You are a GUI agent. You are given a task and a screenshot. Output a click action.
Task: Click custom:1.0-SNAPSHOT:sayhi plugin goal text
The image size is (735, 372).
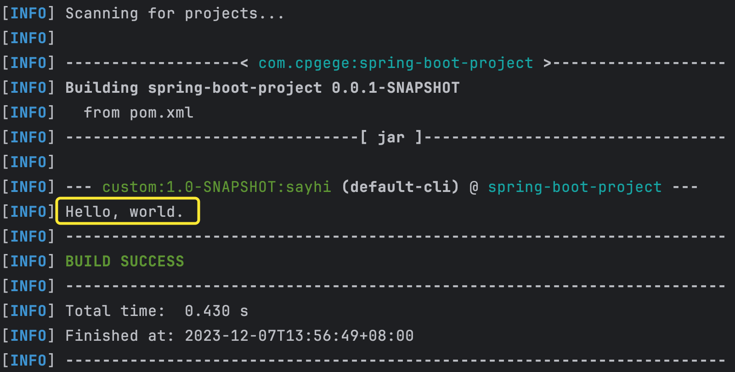[x=216, y=187]
